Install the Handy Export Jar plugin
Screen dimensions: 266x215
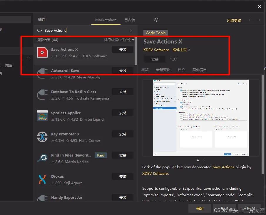click(x=123, y=198)
